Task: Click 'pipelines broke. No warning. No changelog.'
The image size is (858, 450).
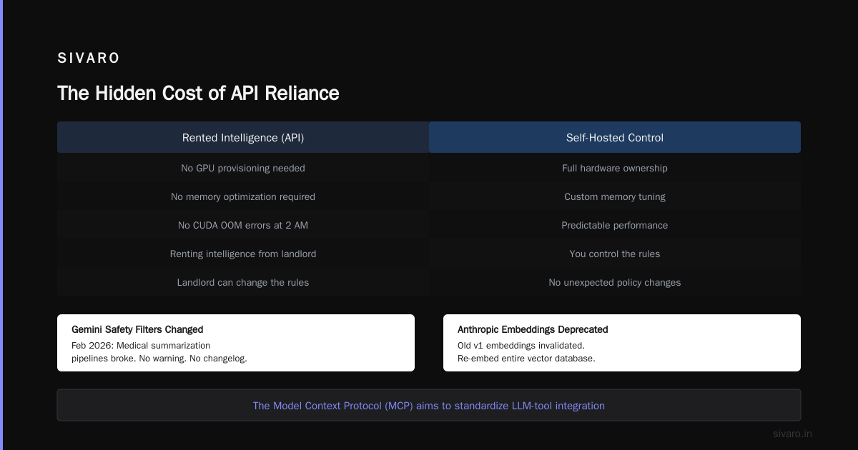Action: (159, 358)
